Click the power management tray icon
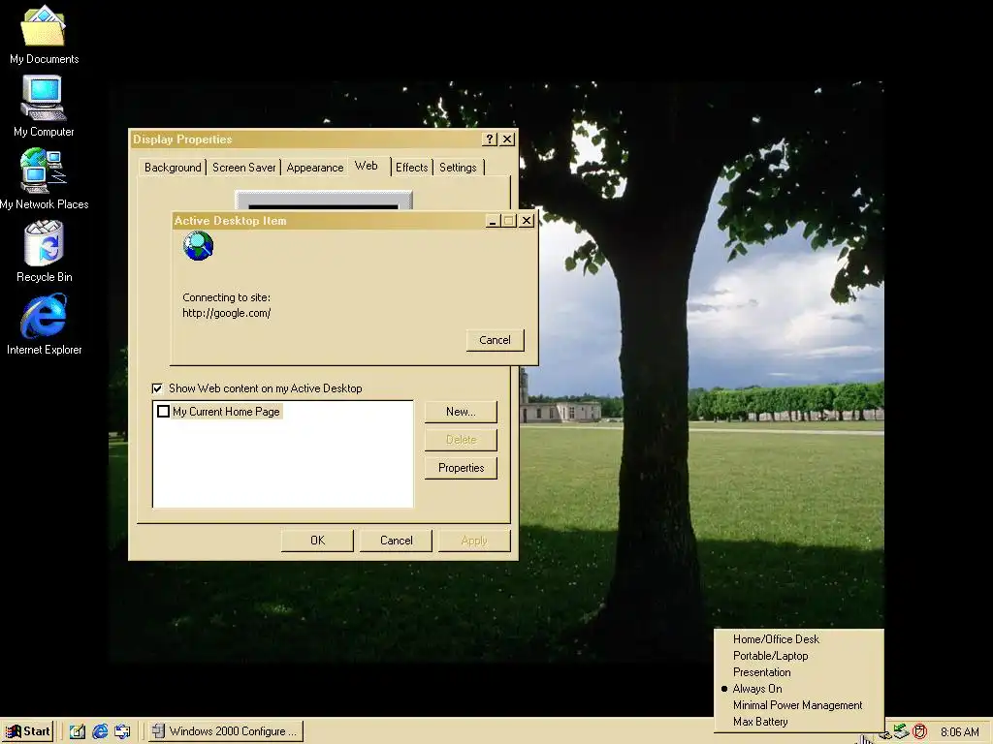The height and width of the screenshot is (744, 993). coord(885,734)
